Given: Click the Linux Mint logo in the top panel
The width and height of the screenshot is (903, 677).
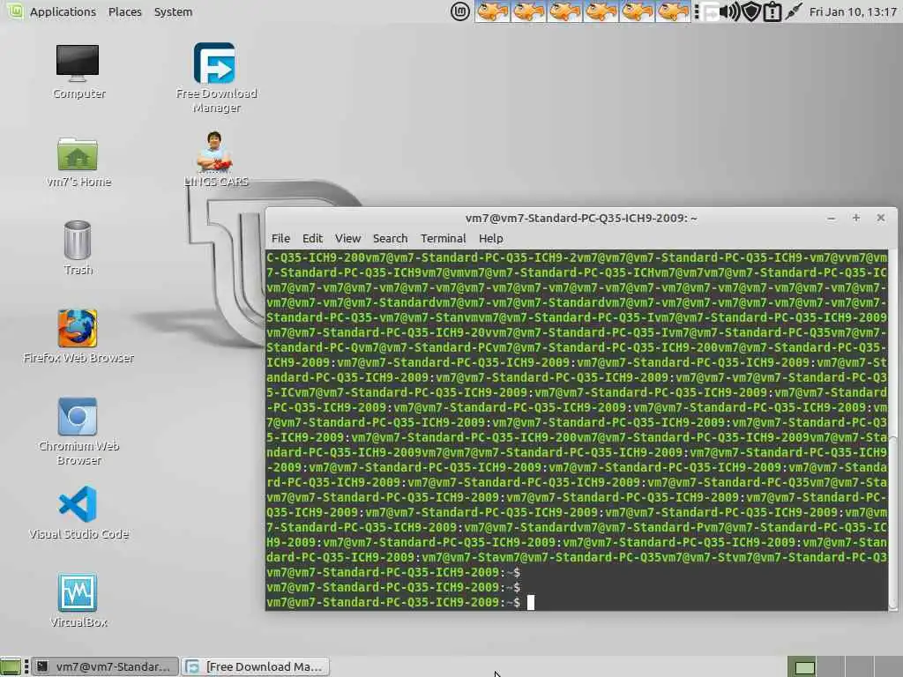Looking at the screenshot, I should (14, 11).
